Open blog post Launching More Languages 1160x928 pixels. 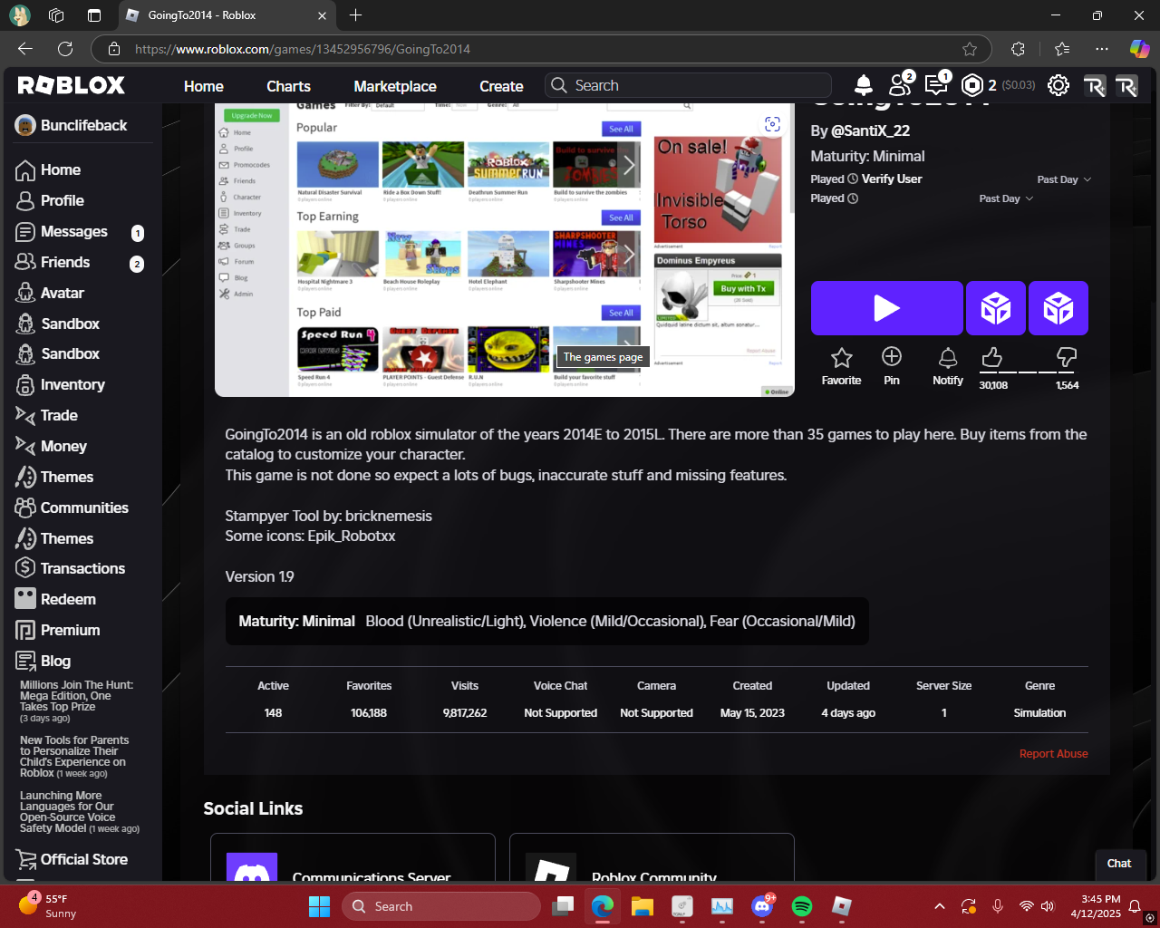pyautogui.click(x=79, y=812)
